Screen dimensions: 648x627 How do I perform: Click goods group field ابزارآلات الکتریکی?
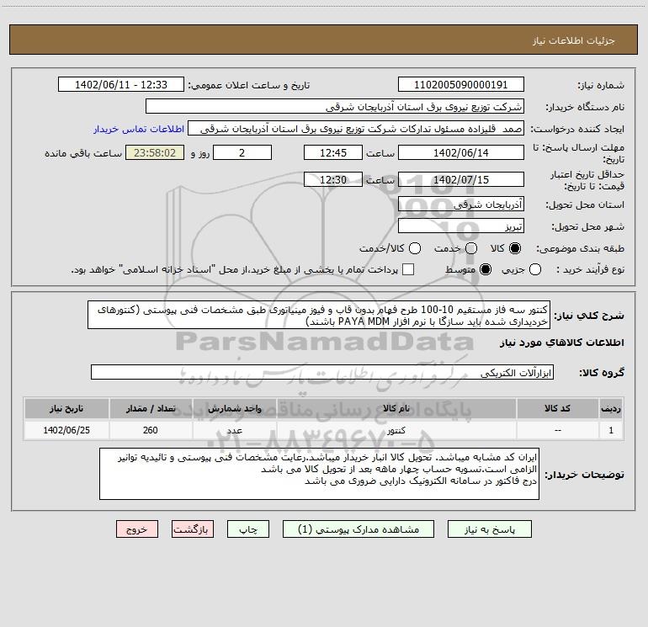coord(322,372)
